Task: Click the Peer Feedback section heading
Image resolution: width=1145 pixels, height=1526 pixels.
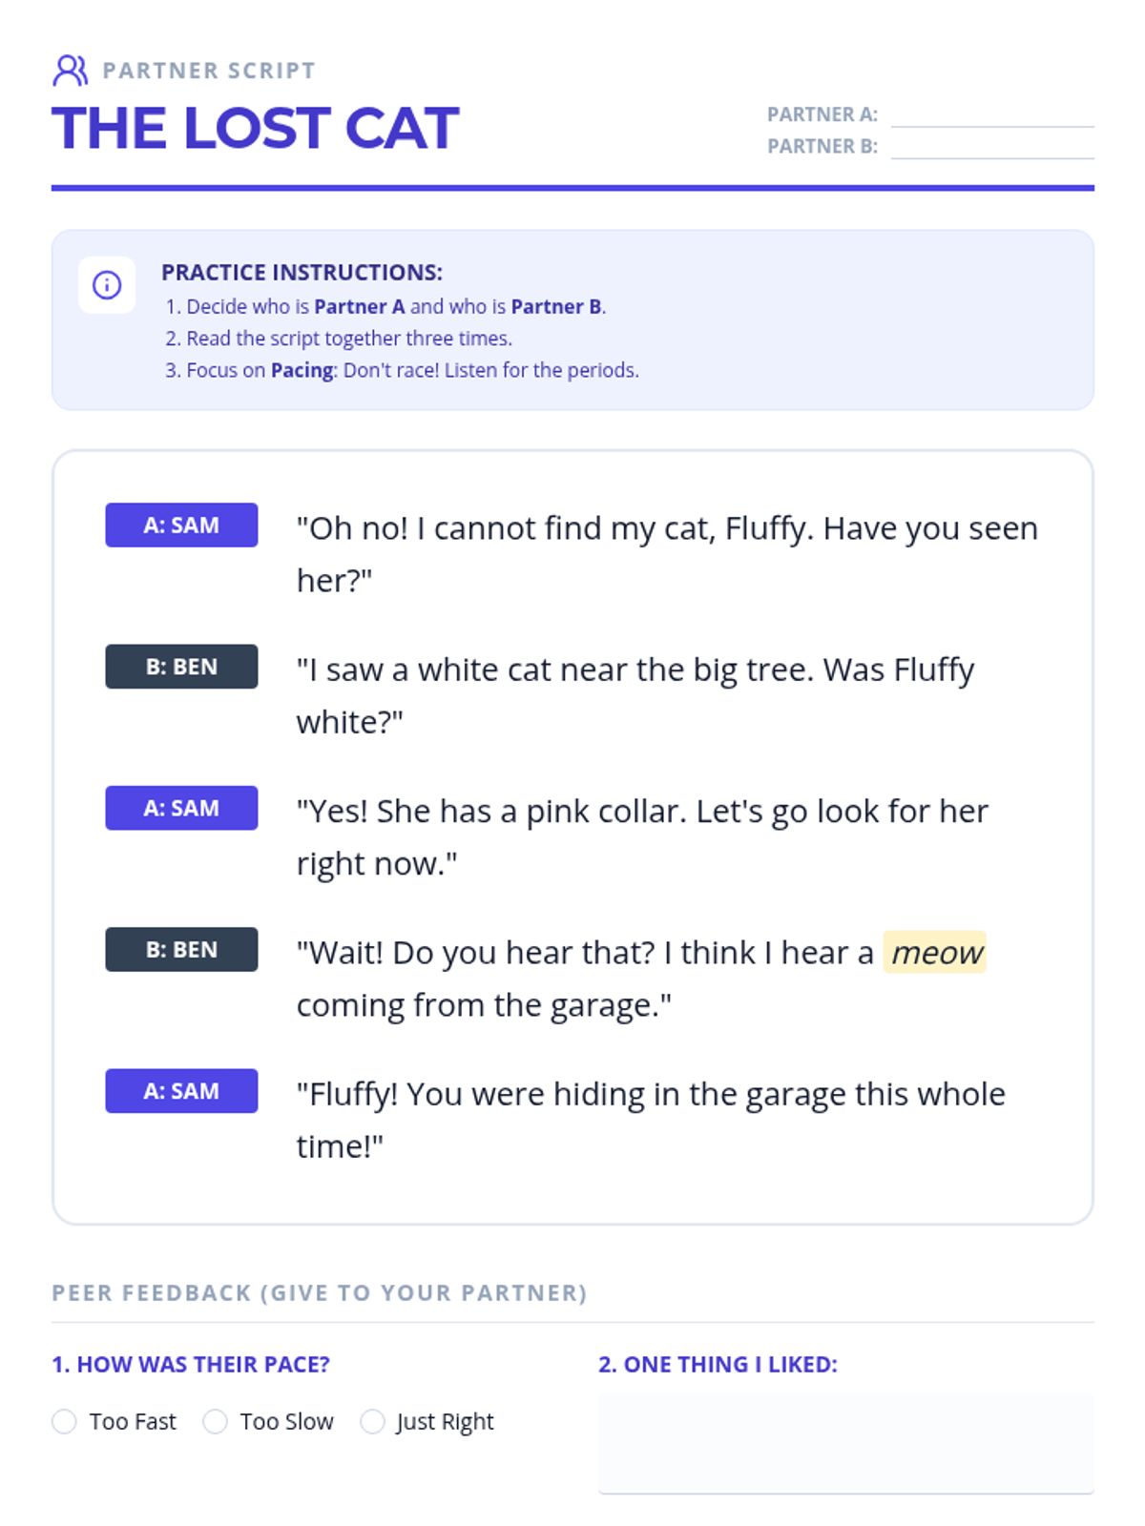Action: pyautogui.click(x=320, y=1292)
